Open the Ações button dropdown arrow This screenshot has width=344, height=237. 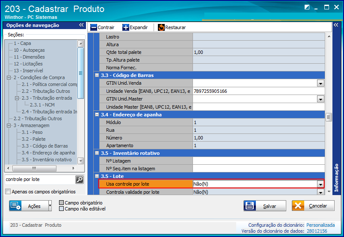point(50,206)
